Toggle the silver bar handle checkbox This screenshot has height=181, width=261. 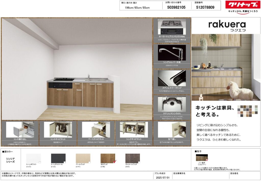pyautogui.click(x=207, y=160)
